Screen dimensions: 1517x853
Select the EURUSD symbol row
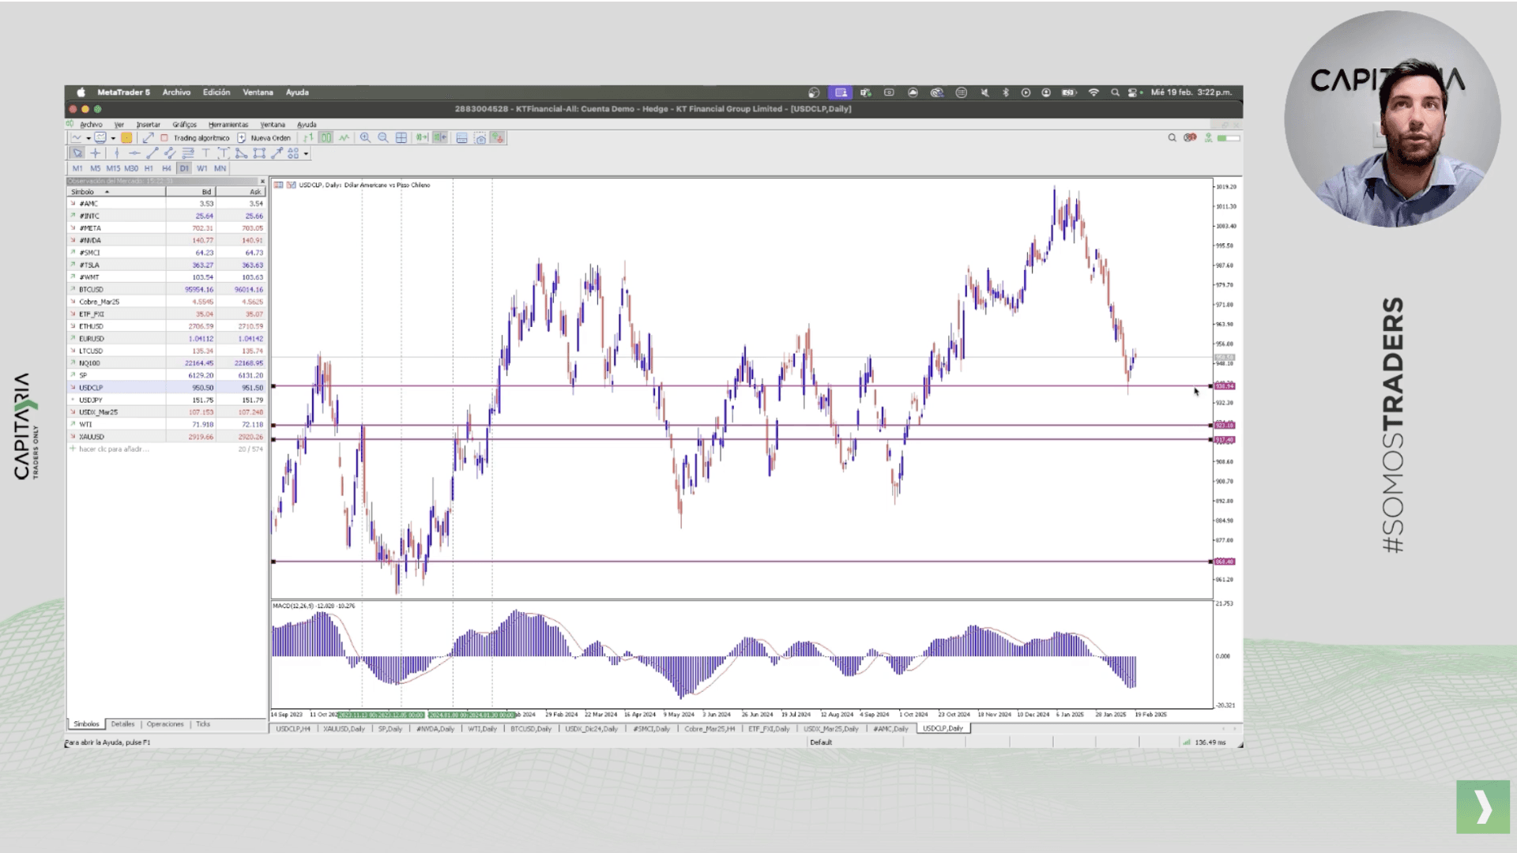(167, 338)
